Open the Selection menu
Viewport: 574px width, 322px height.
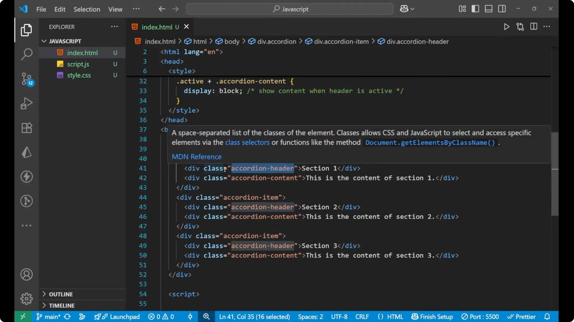point(87,9)
